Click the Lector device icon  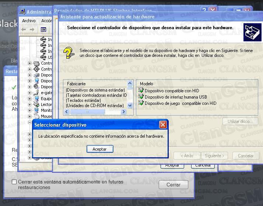(36, 104)
